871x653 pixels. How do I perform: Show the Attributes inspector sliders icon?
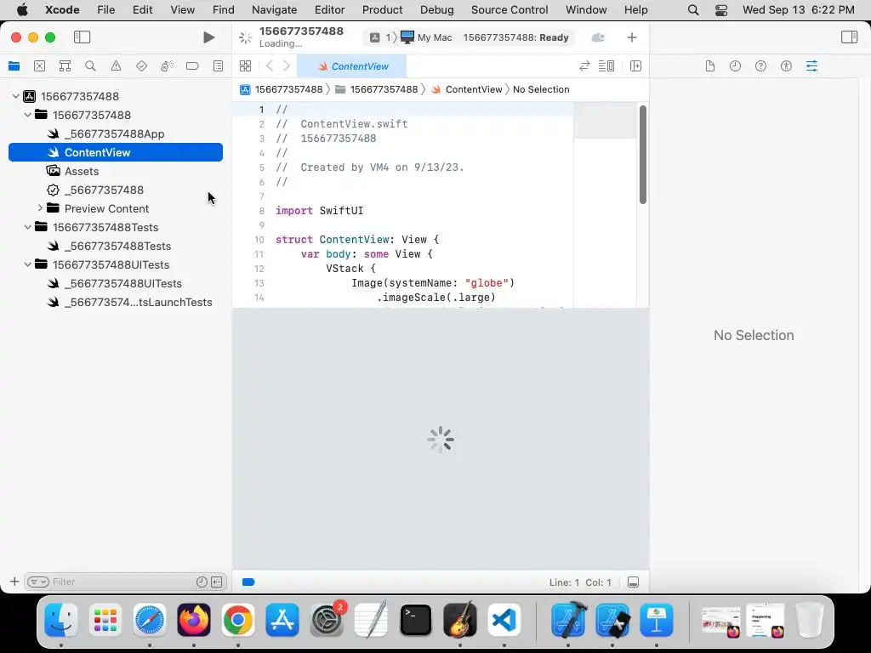click(811, 66)
